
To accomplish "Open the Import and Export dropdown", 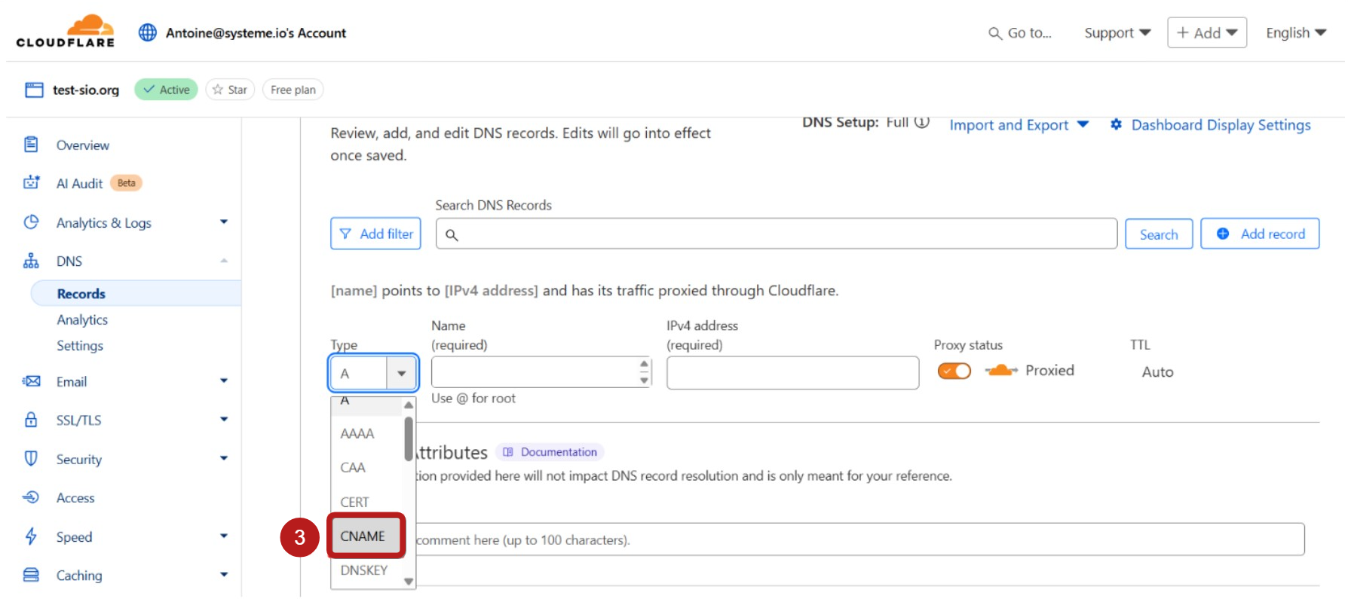I will click(x=1019, y=125).
